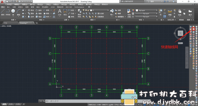Click the Array (阵列) tool
Screen dimensions: 198x106
pos(46,16)
